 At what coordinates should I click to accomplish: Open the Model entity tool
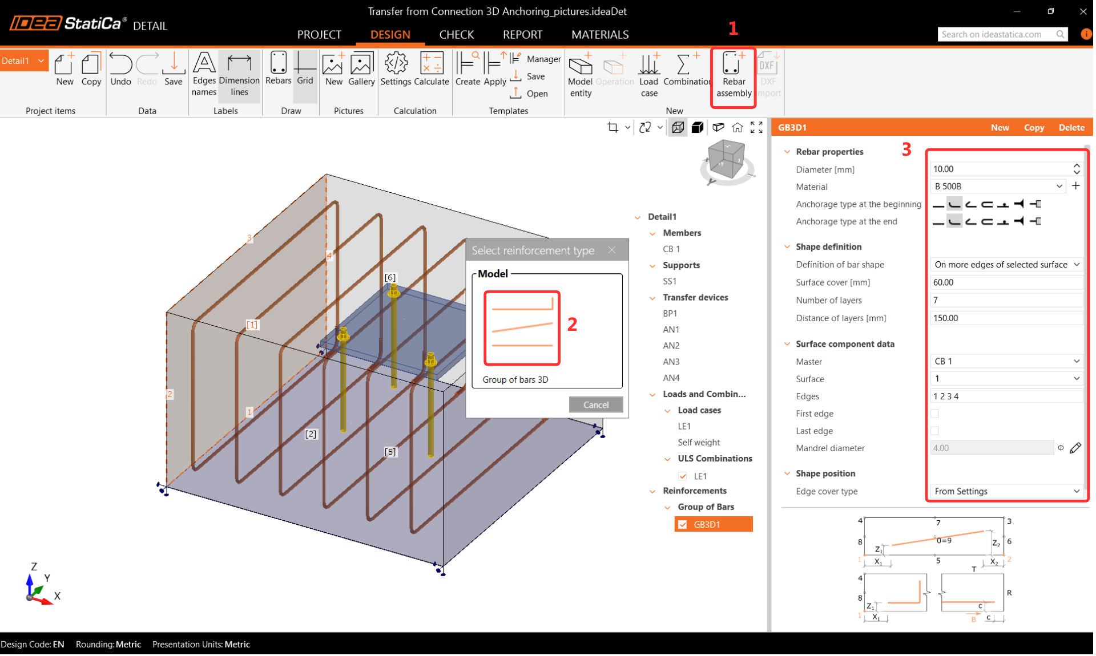point(580,66)
